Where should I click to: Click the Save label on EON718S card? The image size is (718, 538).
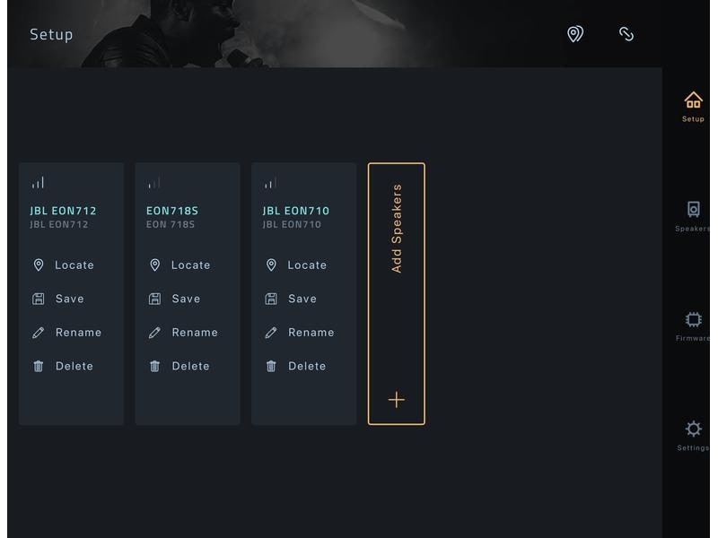[186, 299]
